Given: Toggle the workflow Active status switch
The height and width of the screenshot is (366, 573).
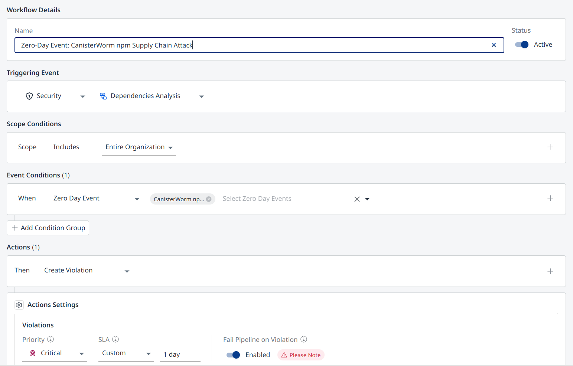Looking at the screenshot, I should (x=521, y=45).
